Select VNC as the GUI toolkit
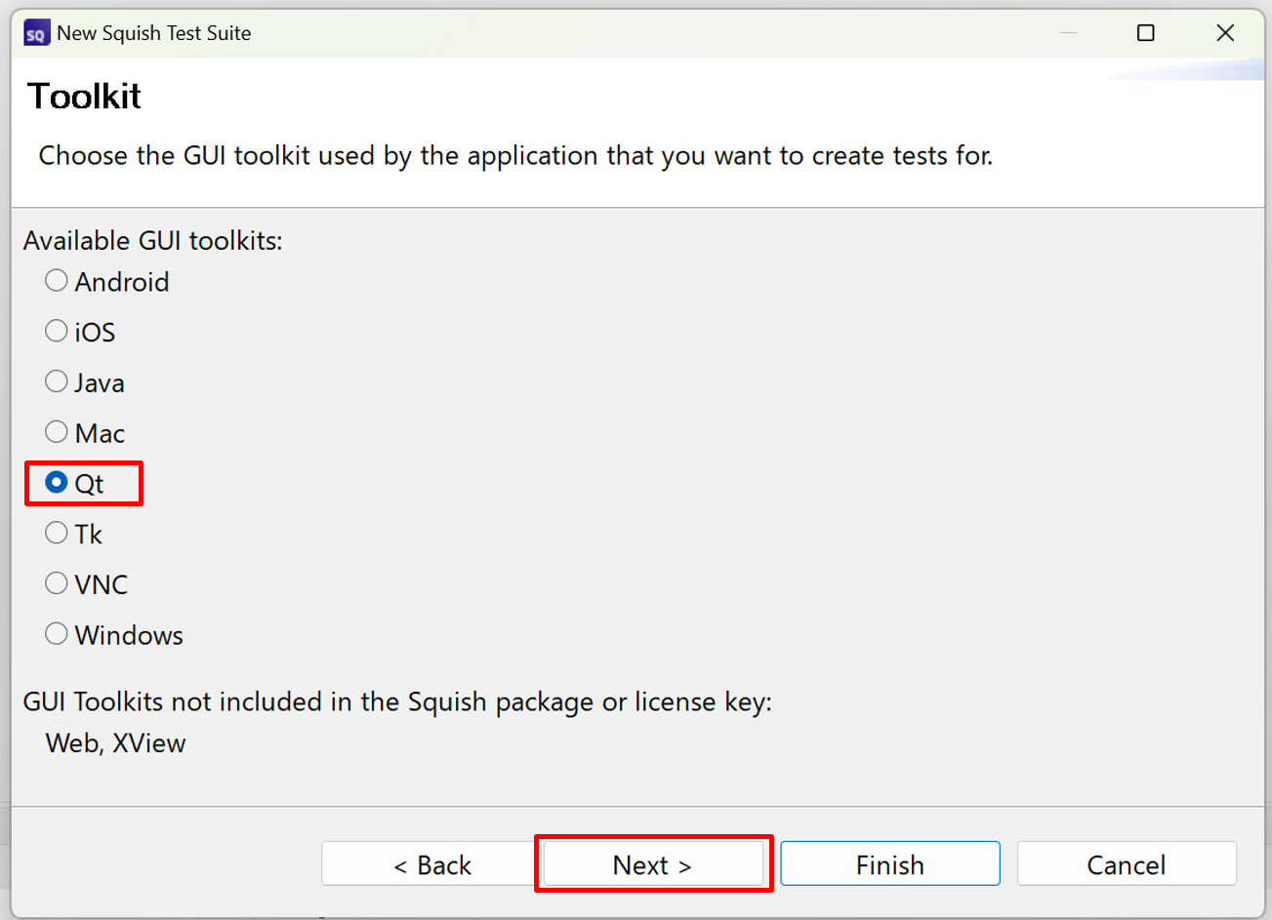1272x920 pixels. [x=57, y=583]
